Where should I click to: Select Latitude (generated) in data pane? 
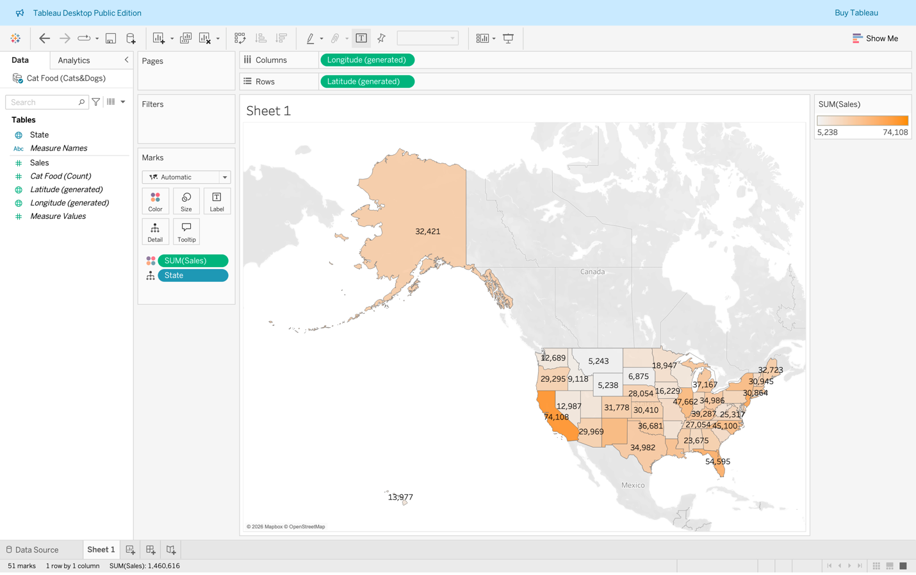click(66, 190)
